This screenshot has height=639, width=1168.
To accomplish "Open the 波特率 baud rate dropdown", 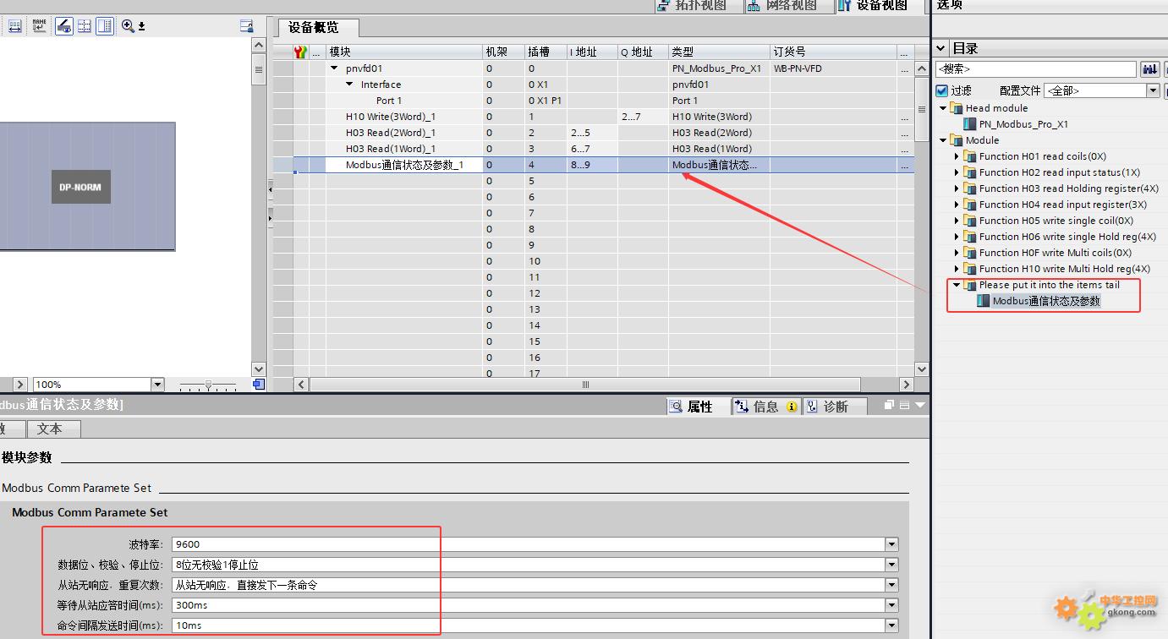I will coord(891,544).
